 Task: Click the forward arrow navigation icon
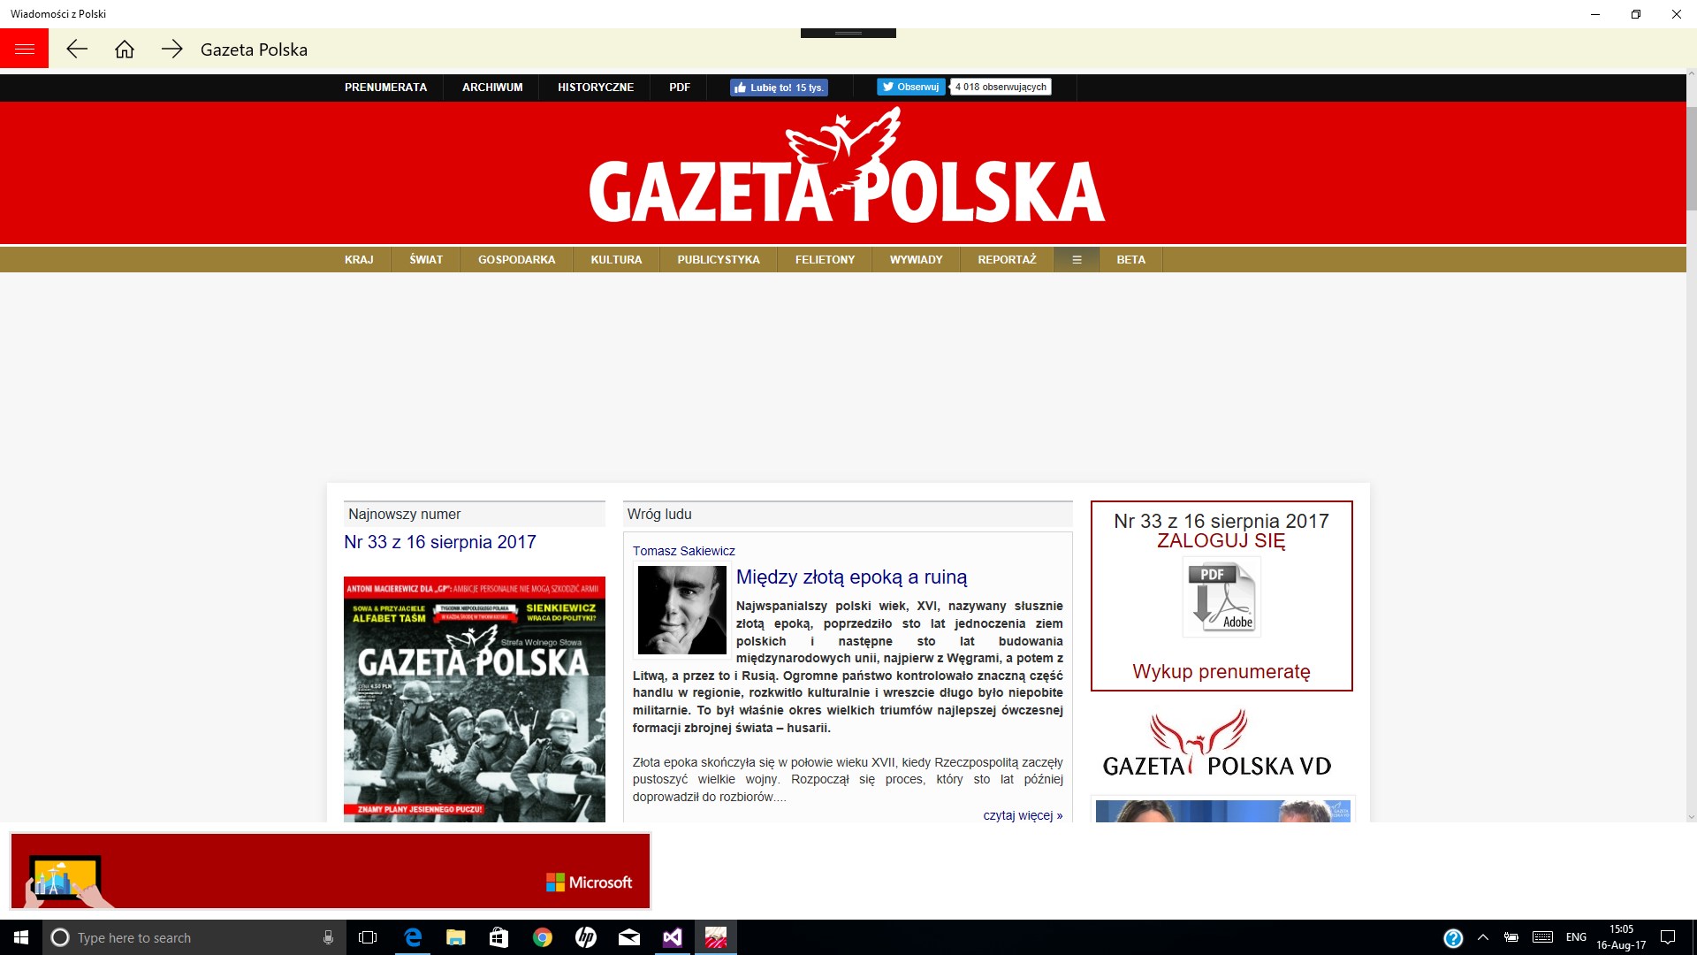tap(172, 50)
